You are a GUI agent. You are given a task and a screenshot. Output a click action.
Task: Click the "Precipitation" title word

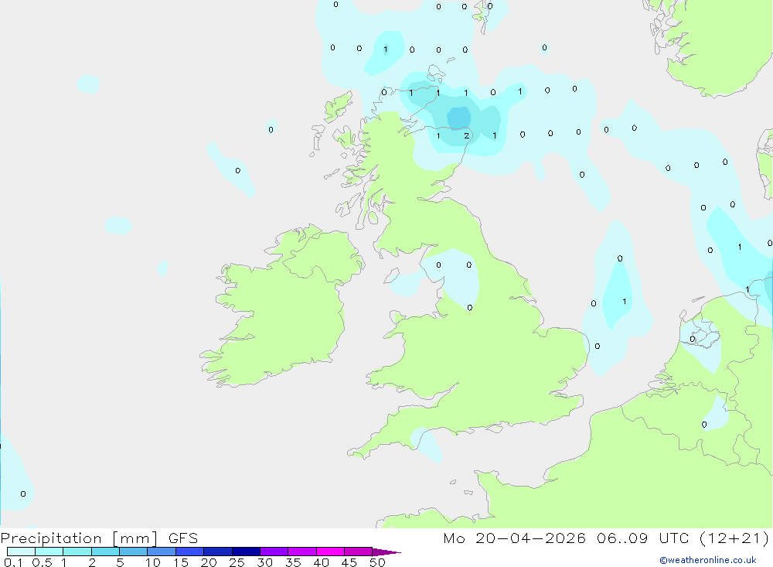click(x=51, y=538)
